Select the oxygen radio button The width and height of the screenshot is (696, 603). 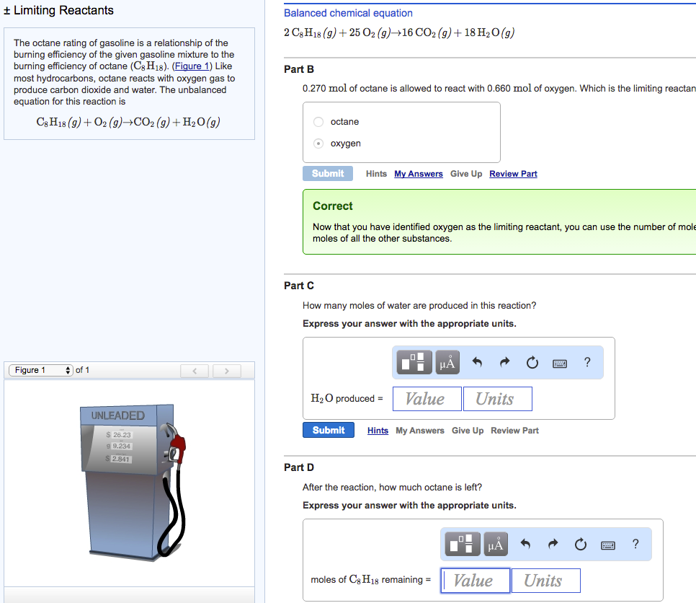point(319,144)
